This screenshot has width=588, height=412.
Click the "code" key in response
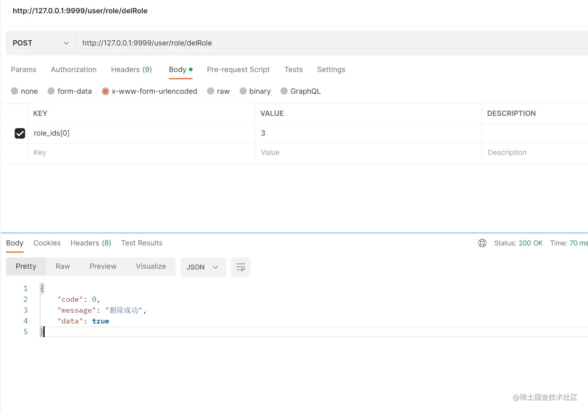[70, 299]
